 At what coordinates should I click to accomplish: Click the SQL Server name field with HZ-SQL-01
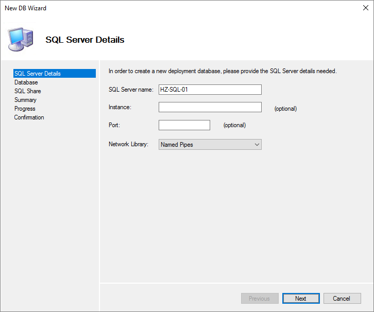(x=210, y=90)
